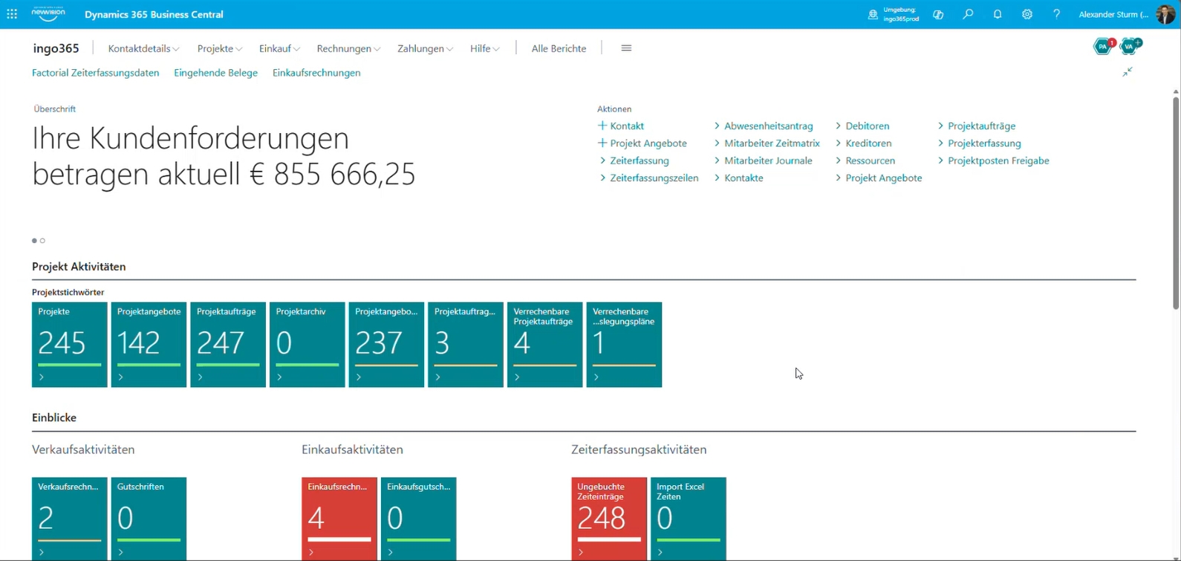Screen dimensions: 1181x561
Task: Open the settings gear menu
Action: (x=1027, y=14)
